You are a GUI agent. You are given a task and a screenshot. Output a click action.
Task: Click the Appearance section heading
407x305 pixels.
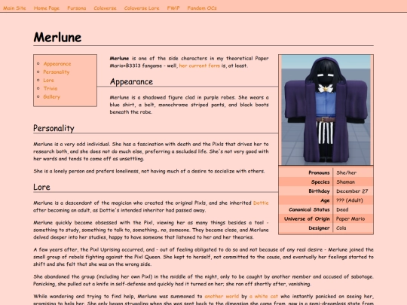click(x=131, y=81)
